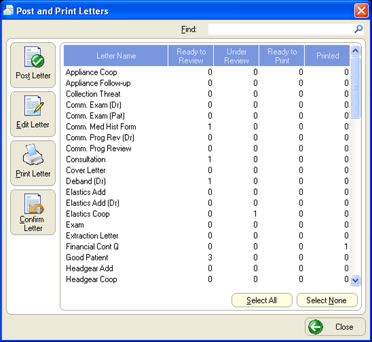Click scrollbar up arrow in letter list

click(x=355, y=50)
